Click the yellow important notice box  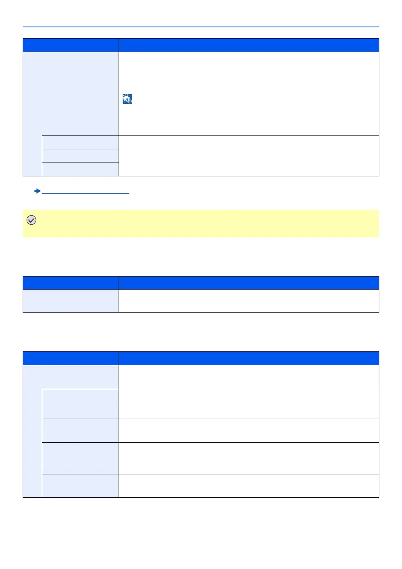(201, 224)
